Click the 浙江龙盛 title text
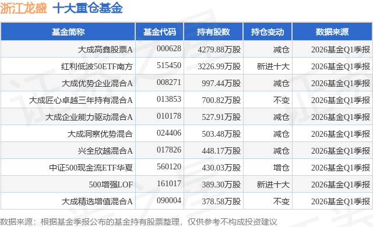The image size is (373, 227). (23, 8)
